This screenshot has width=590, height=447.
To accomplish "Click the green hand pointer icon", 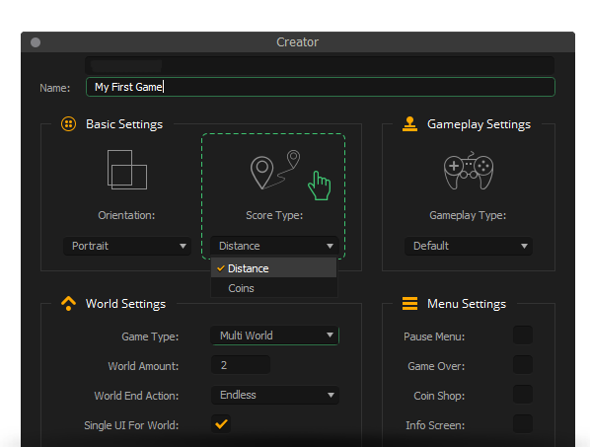I will click(x=320, y=186).
